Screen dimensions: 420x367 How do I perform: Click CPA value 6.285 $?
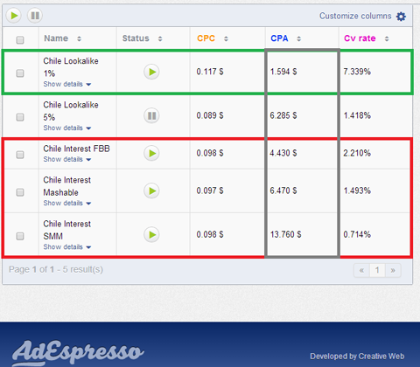(x=283, y=115)
